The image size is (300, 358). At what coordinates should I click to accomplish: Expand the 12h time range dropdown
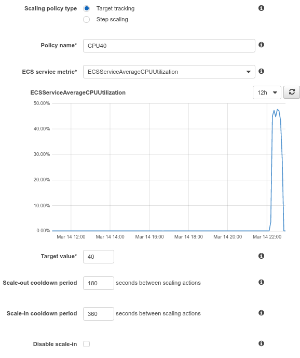(x=267, y=92)
